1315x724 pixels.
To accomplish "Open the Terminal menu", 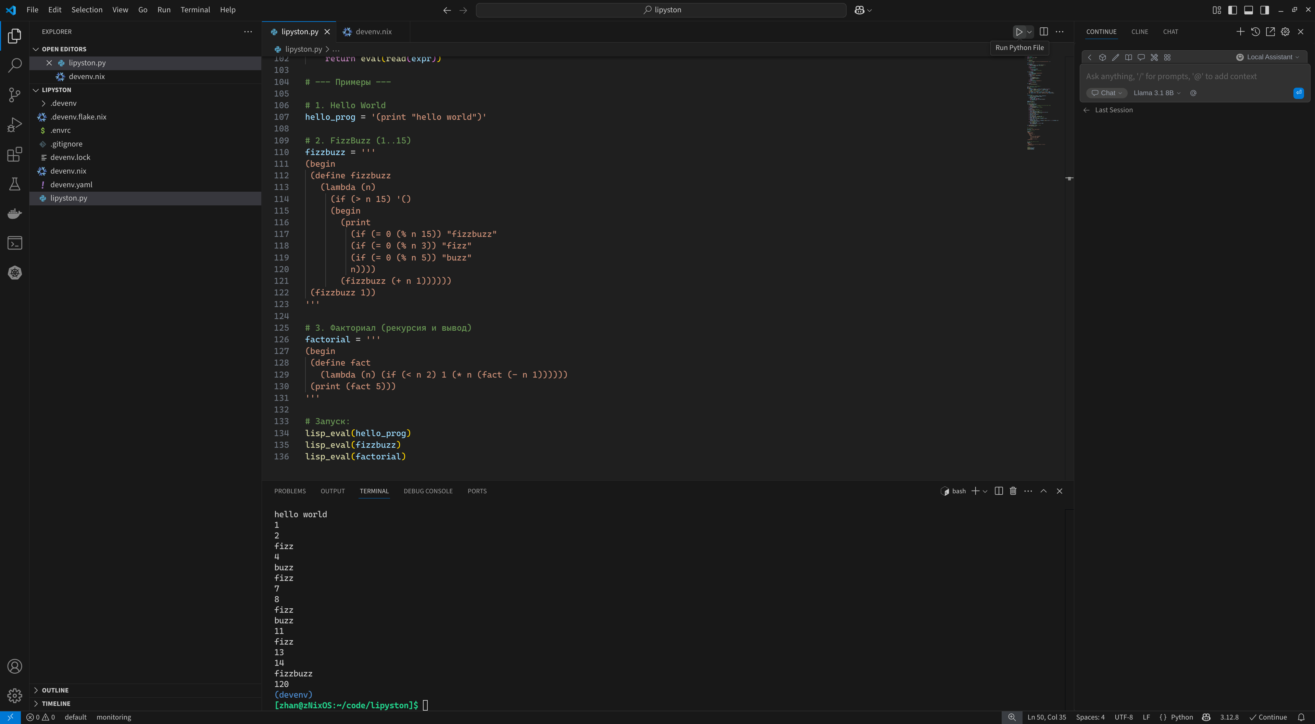I will [195, 10].
